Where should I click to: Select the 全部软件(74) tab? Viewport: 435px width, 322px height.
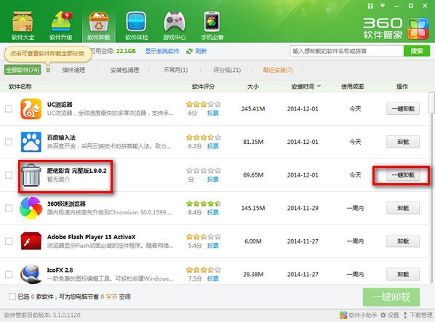tap(23, 70)
